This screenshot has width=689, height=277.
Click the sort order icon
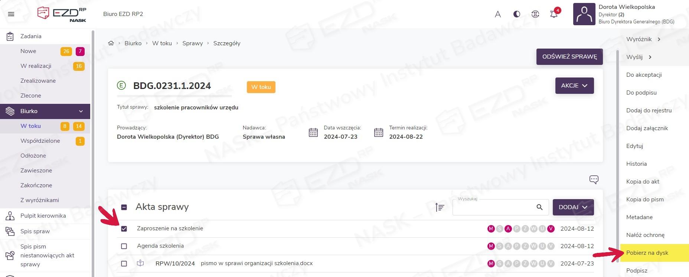[440, 207]
